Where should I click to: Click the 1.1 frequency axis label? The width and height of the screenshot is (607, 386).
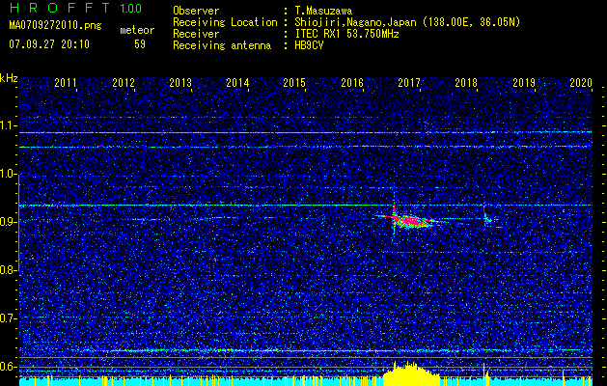pos(9,125)
